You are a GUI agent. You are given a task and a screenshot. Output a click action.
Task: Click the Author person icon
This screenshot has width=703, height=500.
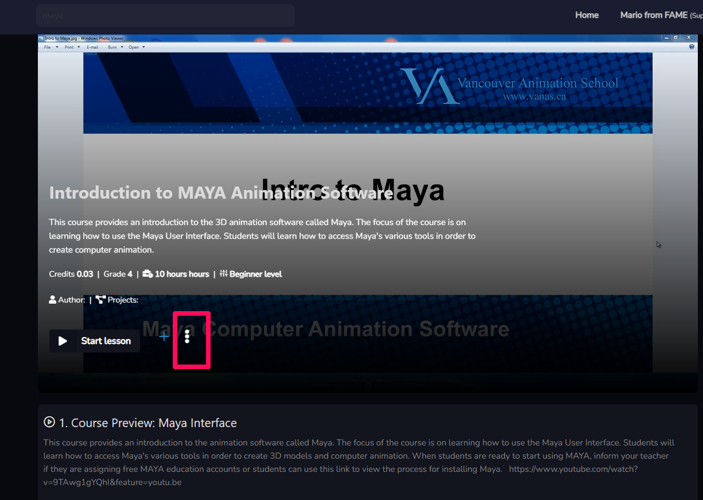pyautogui.click(x=53, y=300)
